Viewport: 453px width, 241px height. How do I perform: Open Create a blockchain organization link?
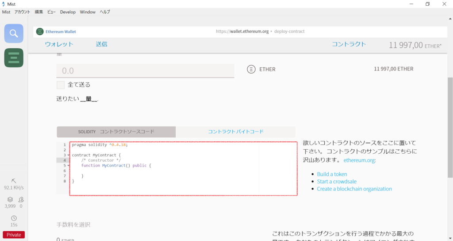tap(354, 189)
